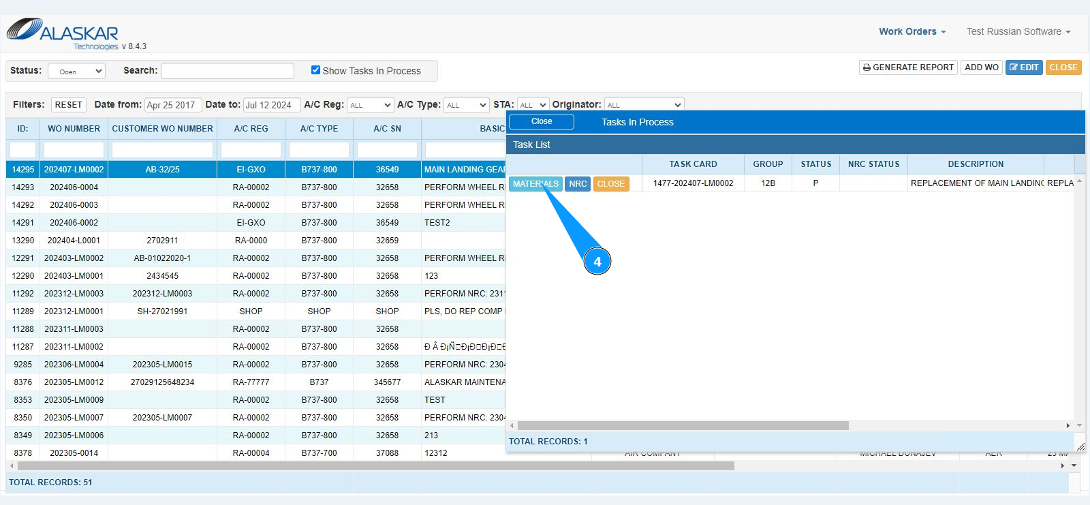Open the Test Russian Software menu
Image resolution: width=1090 pixels, height=505 pixels.
1018,31
